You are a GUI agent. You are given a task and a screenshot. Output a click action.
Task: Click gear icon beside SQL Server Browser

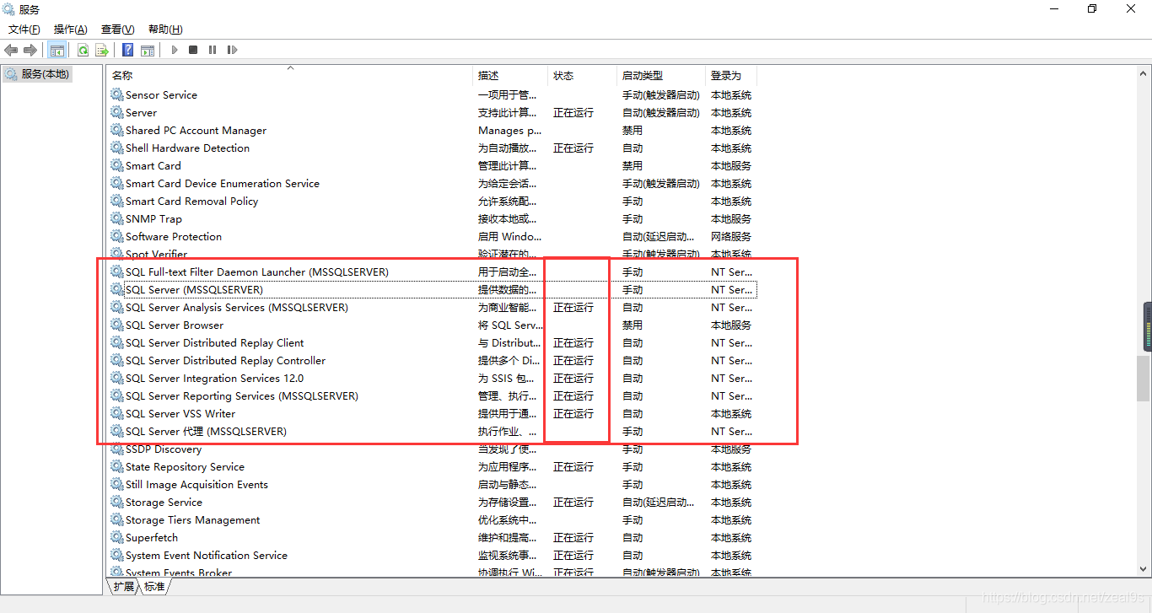117,325
